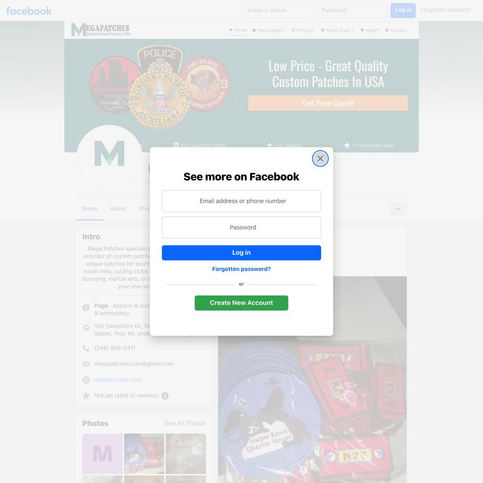Click the blue Log in button in dialog

click(241, 253)
